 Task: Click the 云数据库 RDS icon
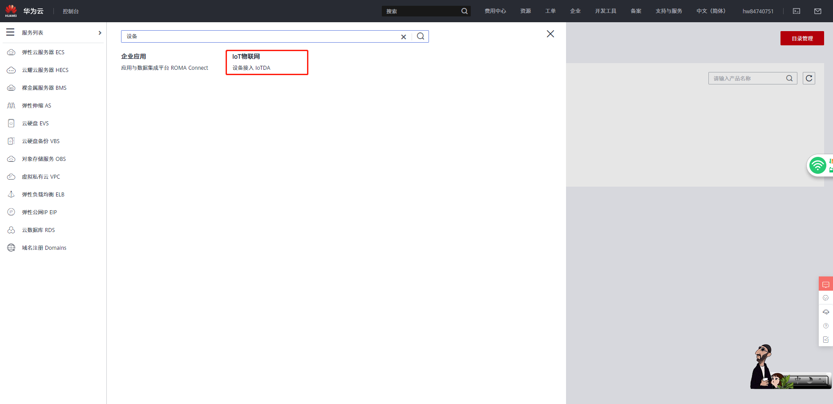pos(11,230)
